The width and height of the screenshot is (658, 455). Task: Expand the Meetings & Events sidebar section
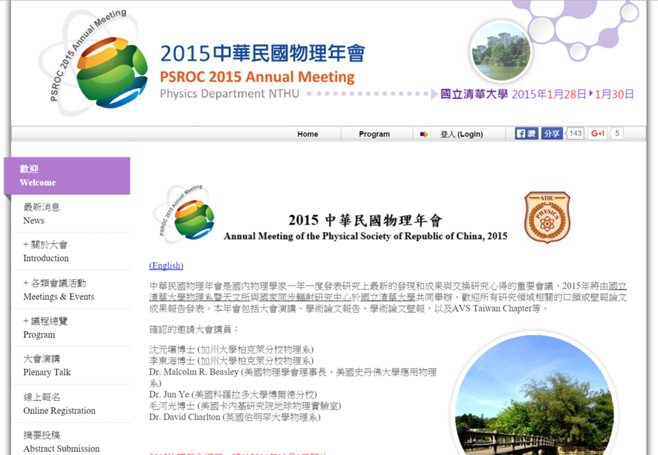pyautogui.click(x=58, y=290)
